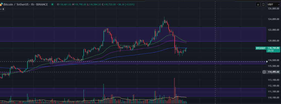Viewport: 281px width, 104px height.
Task: Click the green market status dot
Action: pyautogui.click(x=52, y=4)
